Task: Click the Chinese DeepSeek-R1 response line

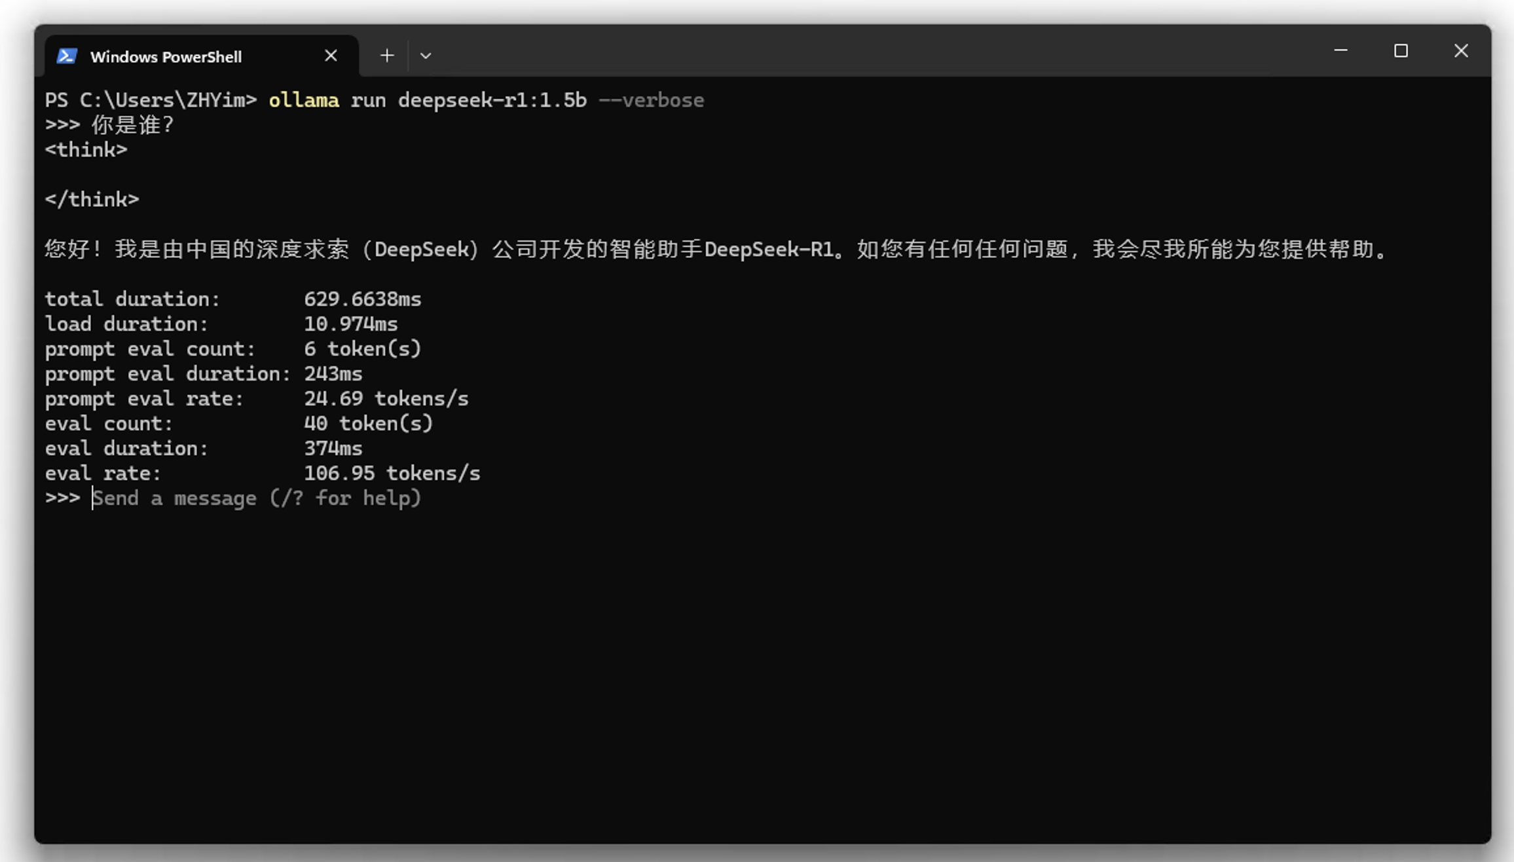Action: click(x=716, y=250)
